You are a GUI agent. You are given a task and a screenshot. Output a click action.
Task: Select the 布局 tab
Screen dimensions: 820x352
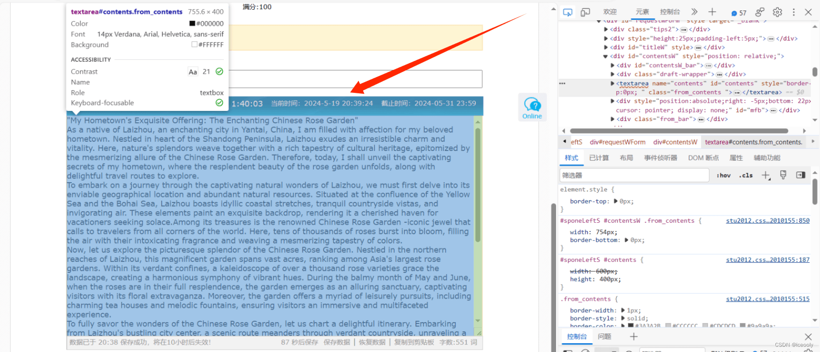coord(626,158)
